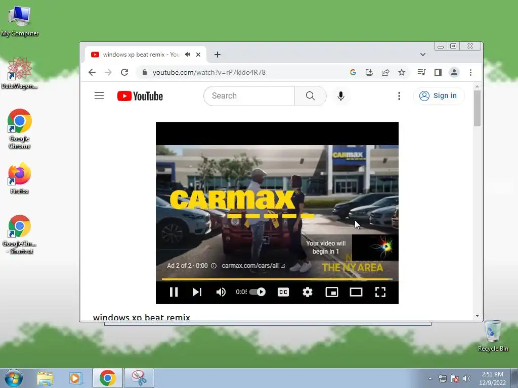
Task: Open Snipping Tool taskbar button
Action: [x=139, y=378]
